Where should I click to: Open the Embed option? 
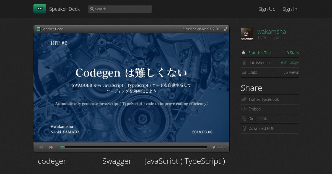click(x=255, y=109)
